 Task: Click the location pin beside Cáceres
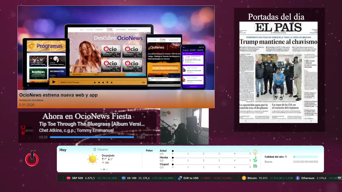point(95,150)
